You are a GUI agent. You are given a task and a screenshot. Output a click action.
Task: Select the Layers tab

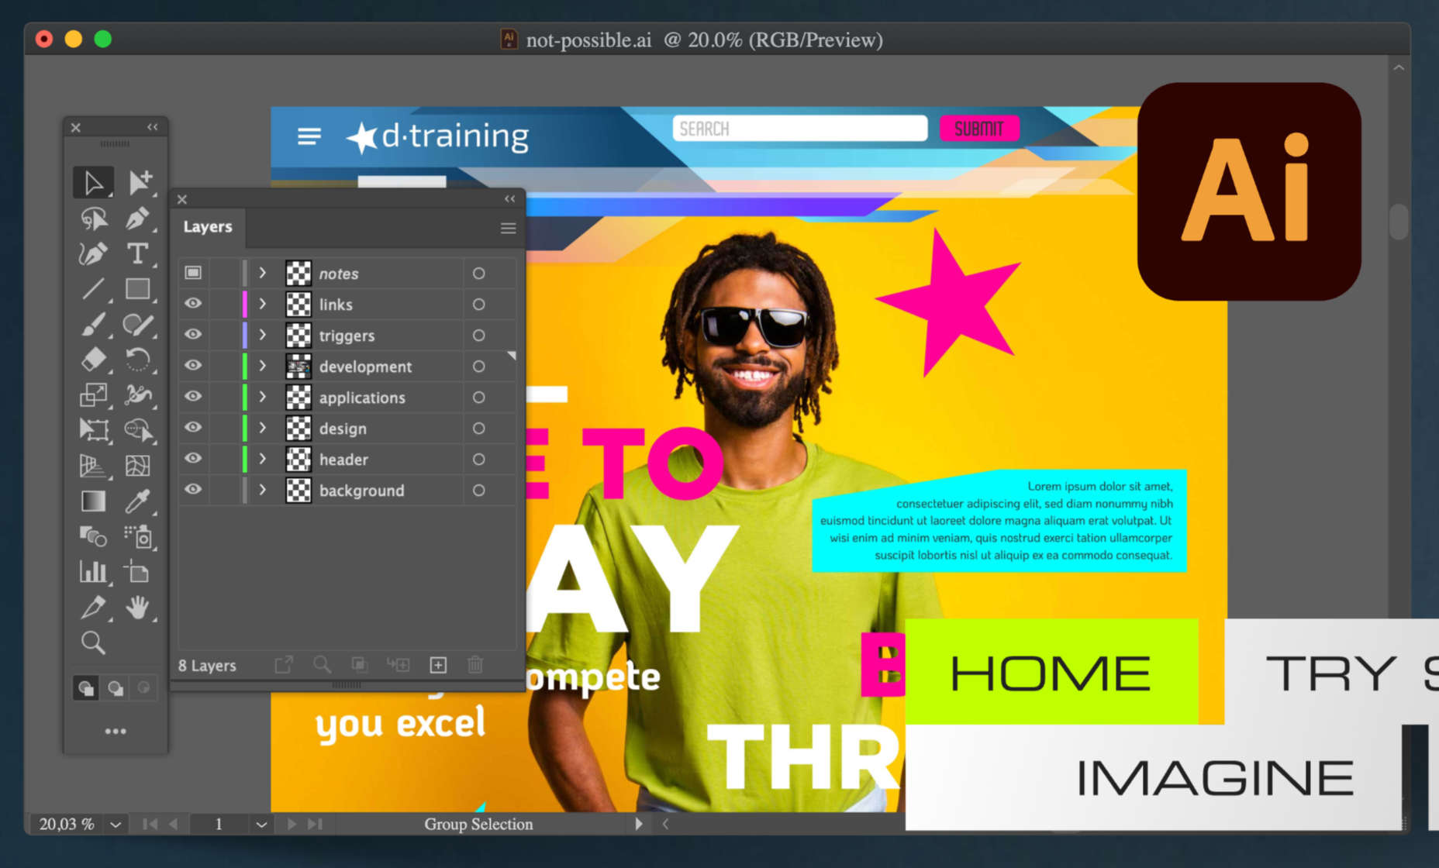(208, 227)
